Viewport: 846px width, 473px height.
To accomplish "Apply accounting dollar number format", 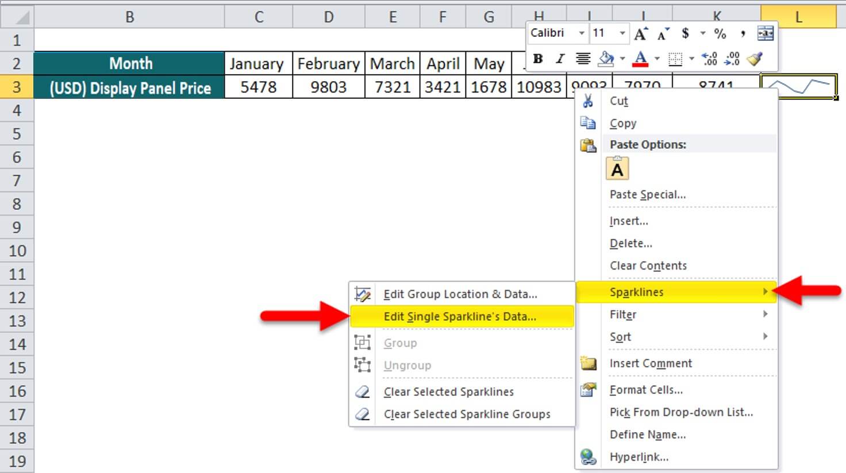I will click(x=685, y=33).
